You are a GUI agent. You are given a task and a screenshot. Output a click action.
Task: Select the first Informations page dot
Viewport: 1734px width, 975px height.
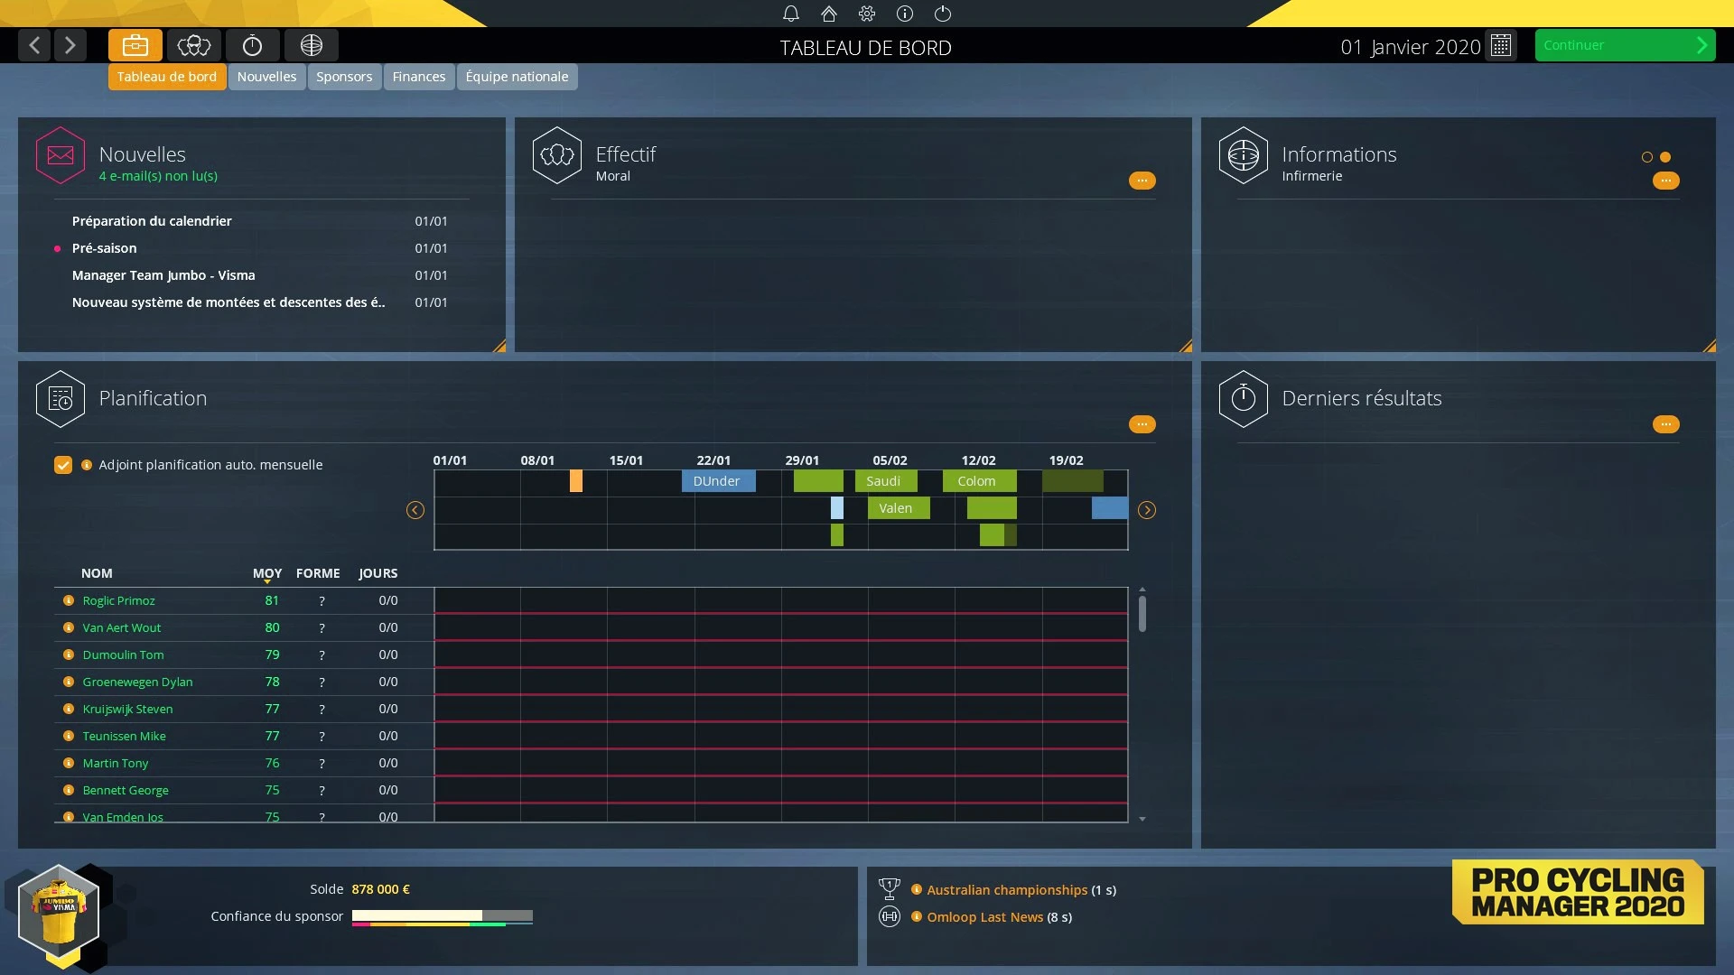pos(1647,157)
